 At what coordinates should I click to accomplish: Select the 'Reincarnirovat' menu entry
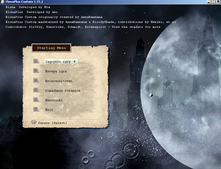59,81
